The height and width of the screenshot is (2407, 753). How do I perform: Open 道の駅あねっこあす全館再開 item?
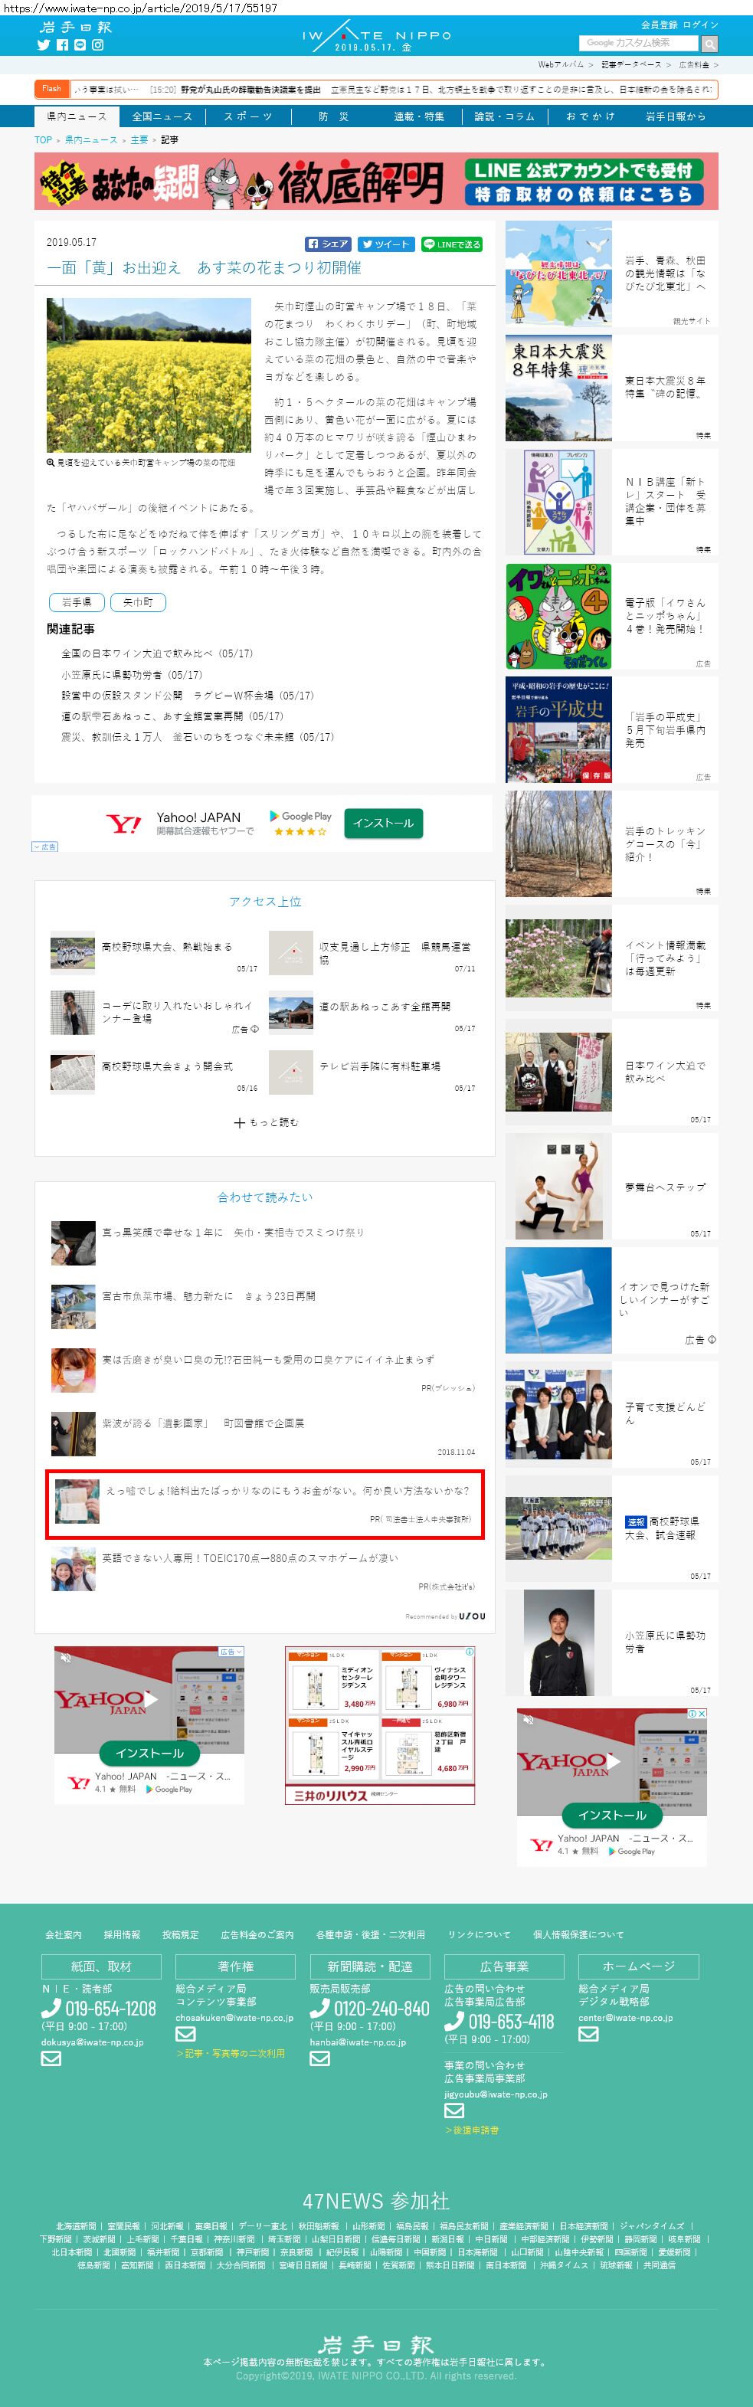385,1007
